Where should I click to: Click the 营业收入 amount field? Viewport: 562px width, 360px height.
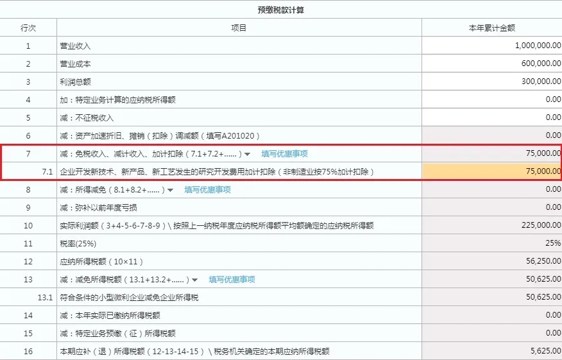coord(491,46)
